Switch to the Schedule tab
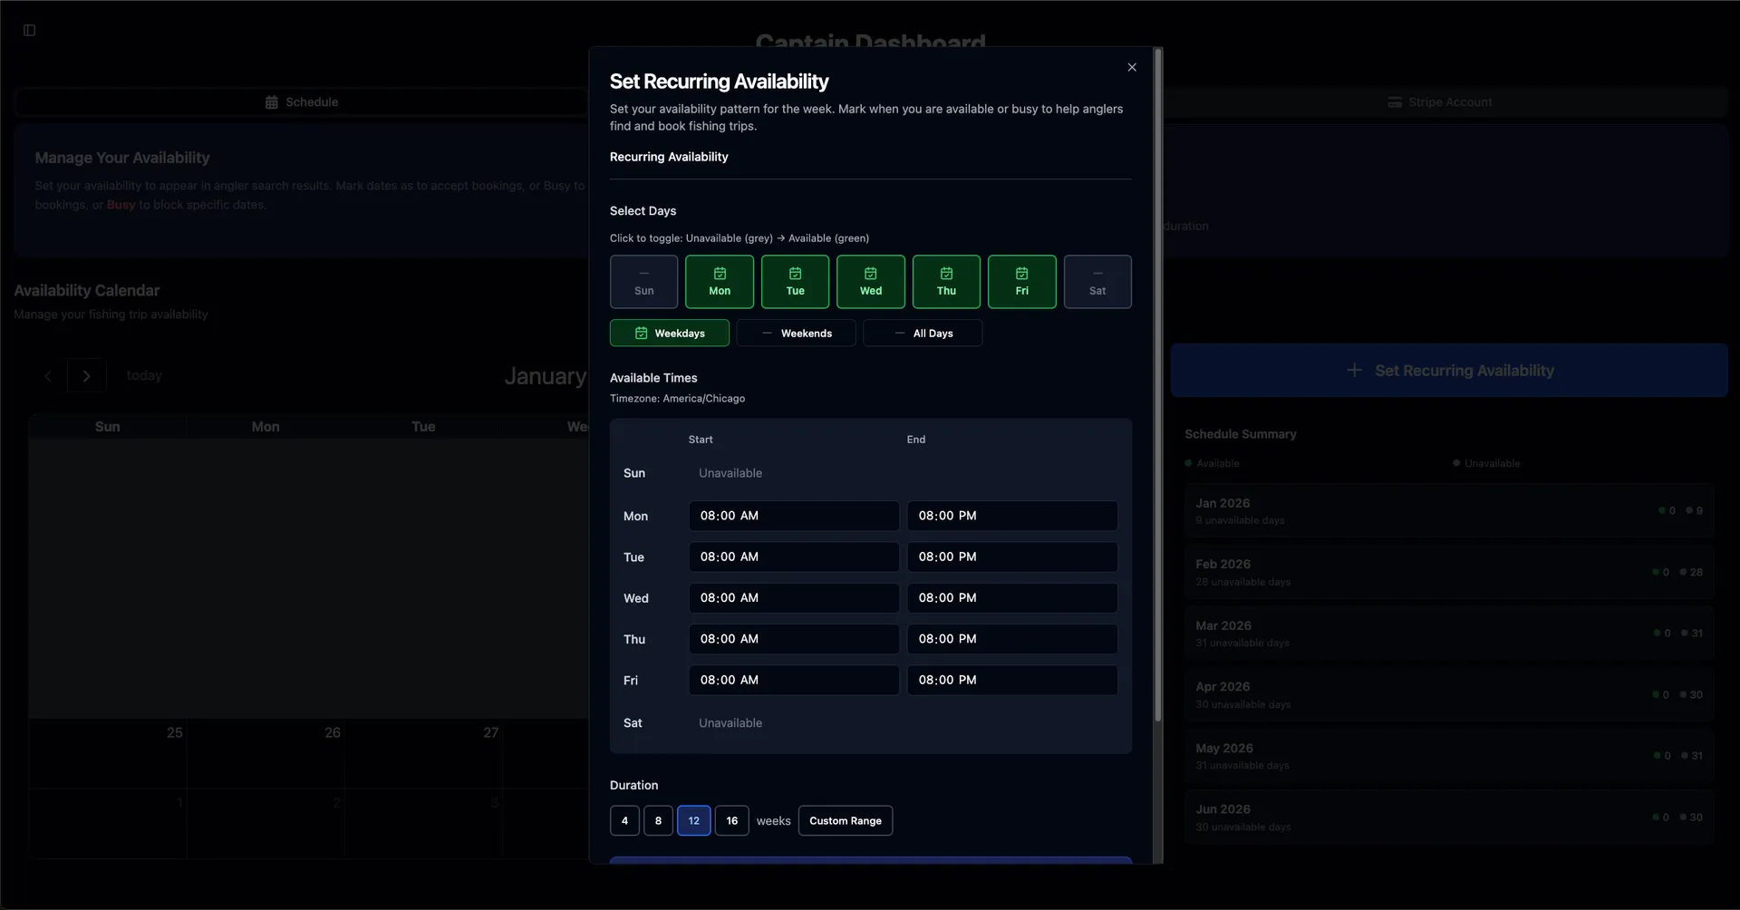The width and height of the screenshot is (1740, 910). coord(302,102)
